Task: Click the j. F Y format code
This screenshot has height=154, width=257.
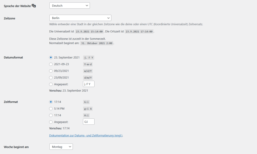Action: [x=89, y=58]
